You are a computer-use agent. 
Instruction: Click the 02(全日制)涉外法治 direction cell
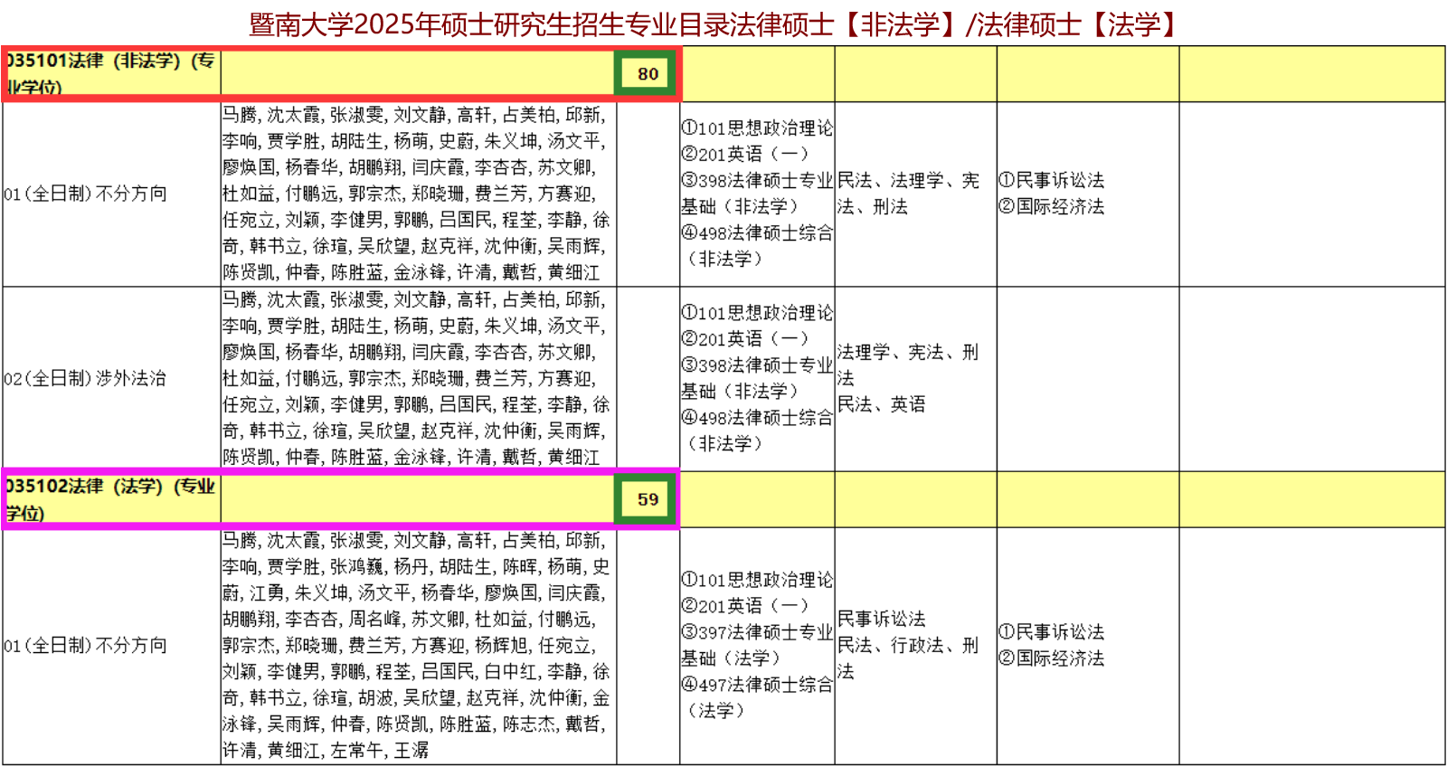click(x=112, y=378)
